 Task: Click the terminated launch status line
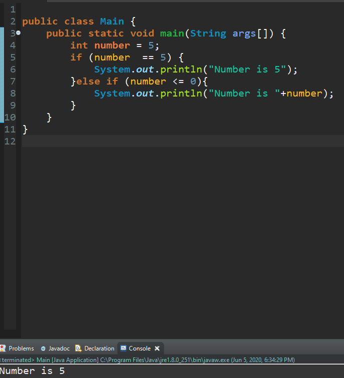[x=148, y=360]
